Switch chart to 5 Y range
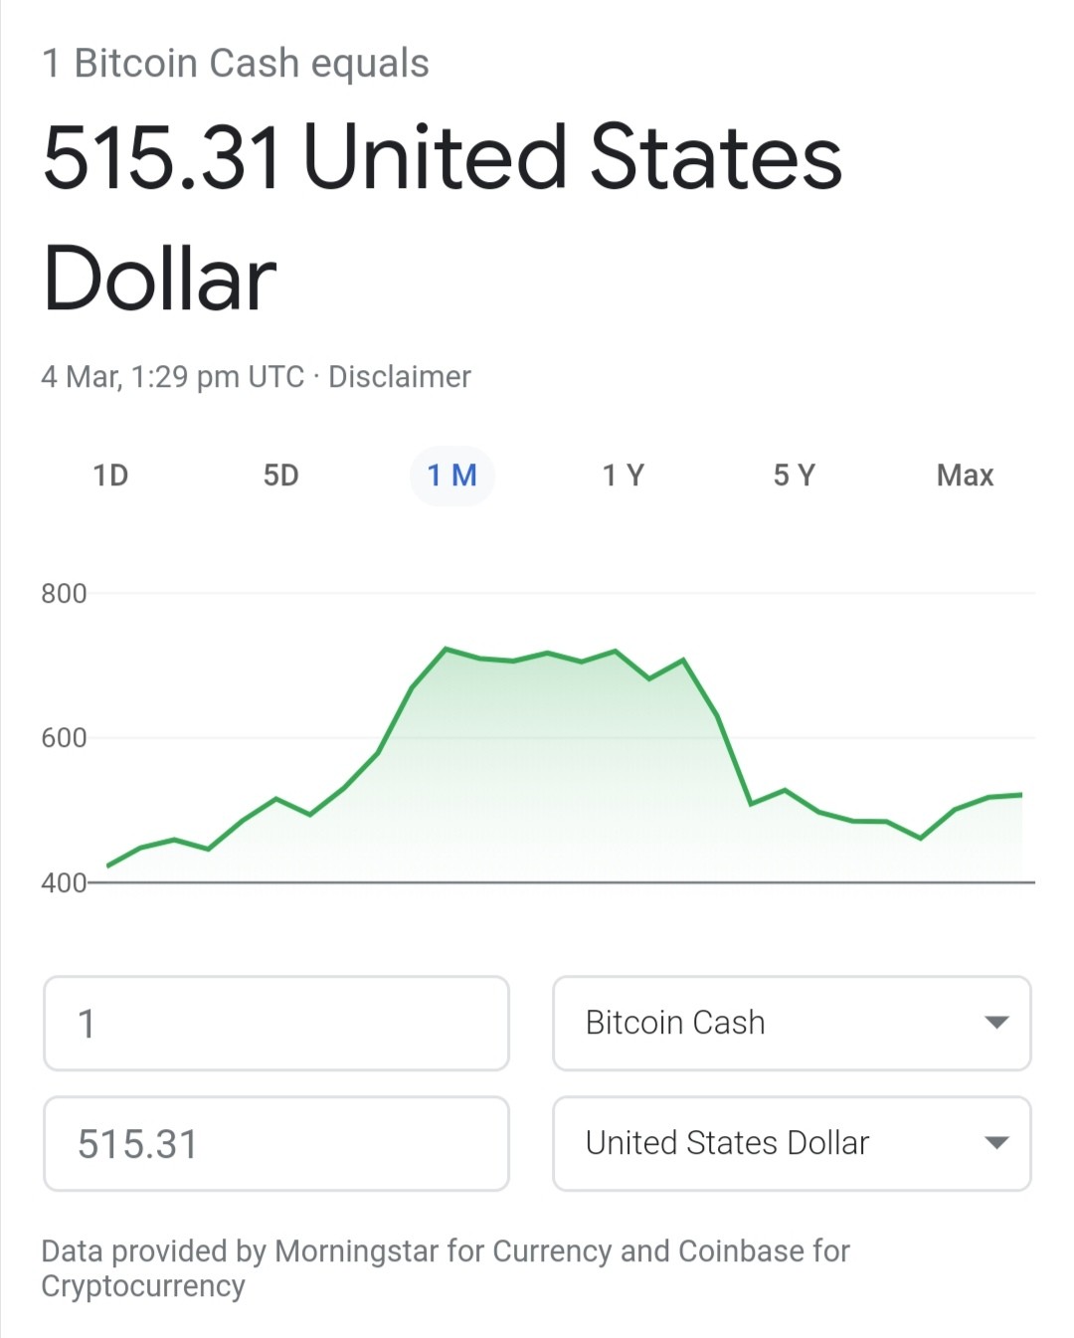This screenshot has width=1074, height=1338. [x=795, y=476]
